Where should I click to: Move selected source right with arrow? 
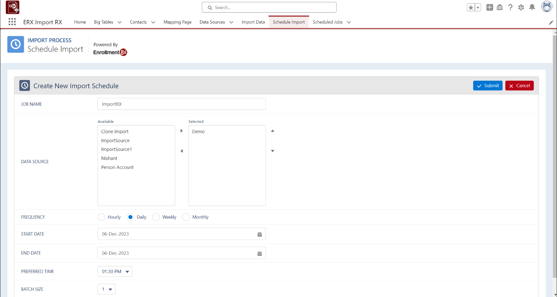pos(182,131)
